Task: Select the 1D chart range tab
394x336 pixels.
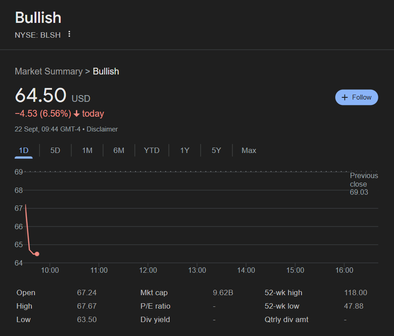Action: 24,150
